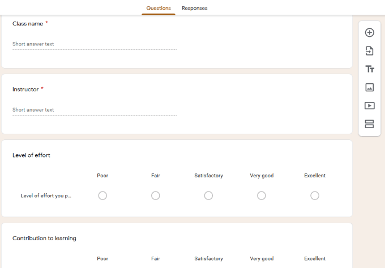Open the Contribution to learning question

(44, 239)
